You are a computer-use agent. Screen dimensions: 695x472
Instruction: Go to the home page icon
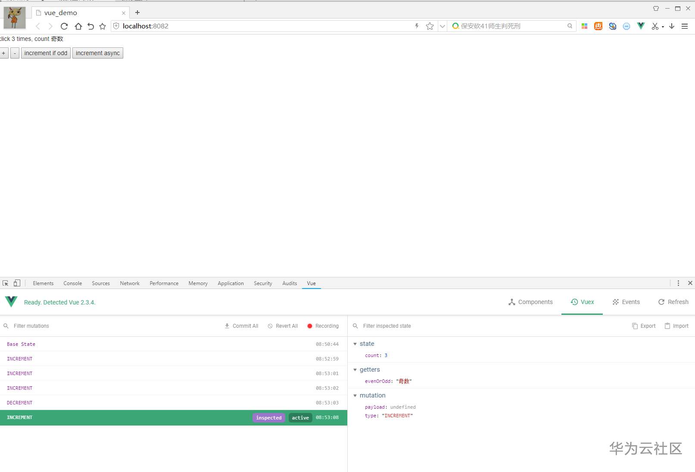coord(78,26)
